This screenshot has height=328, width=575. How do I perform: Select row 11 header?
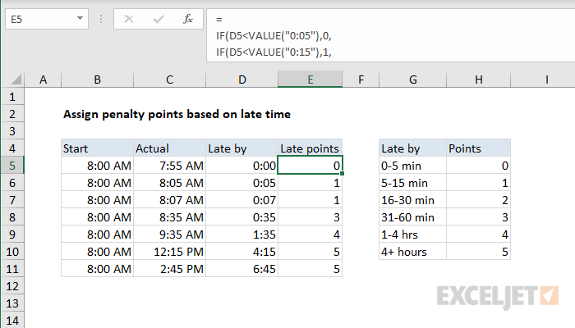pos(12,269)
